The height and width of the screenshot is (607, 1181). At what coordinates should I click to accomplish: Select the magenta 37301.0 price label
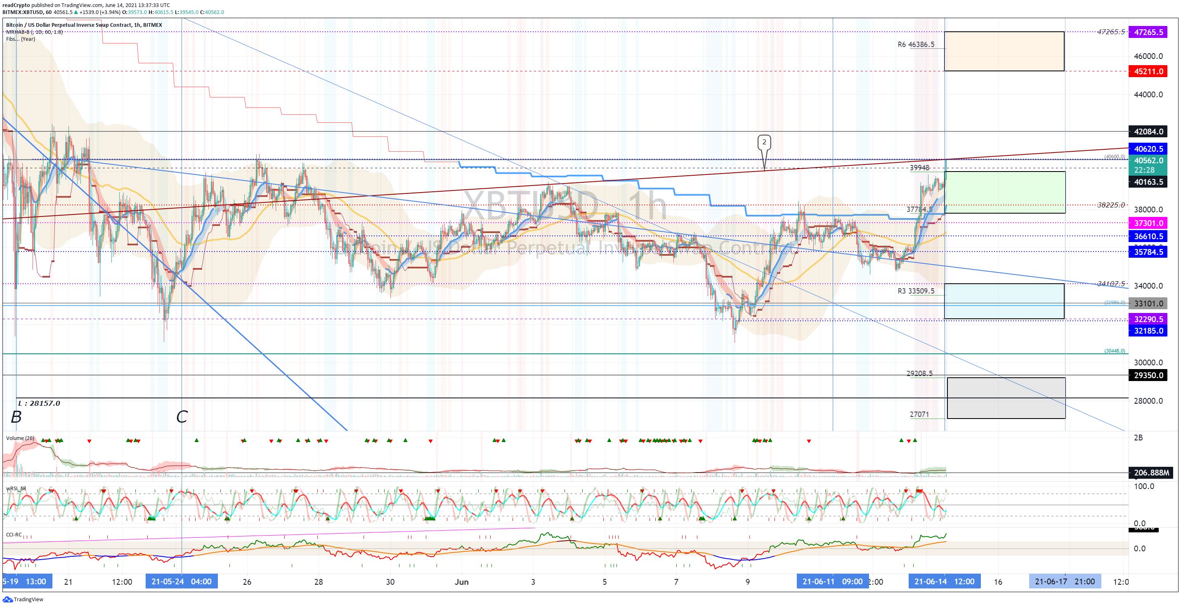(1148, 223)
